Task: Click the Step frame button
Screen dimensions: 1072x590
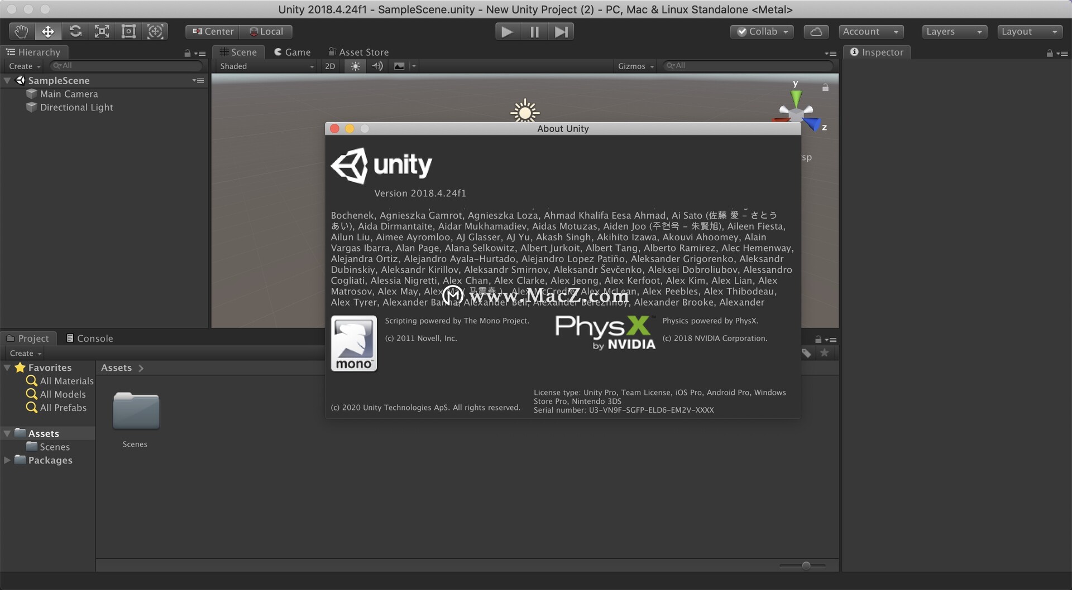Action: click(x=561, y=32)
